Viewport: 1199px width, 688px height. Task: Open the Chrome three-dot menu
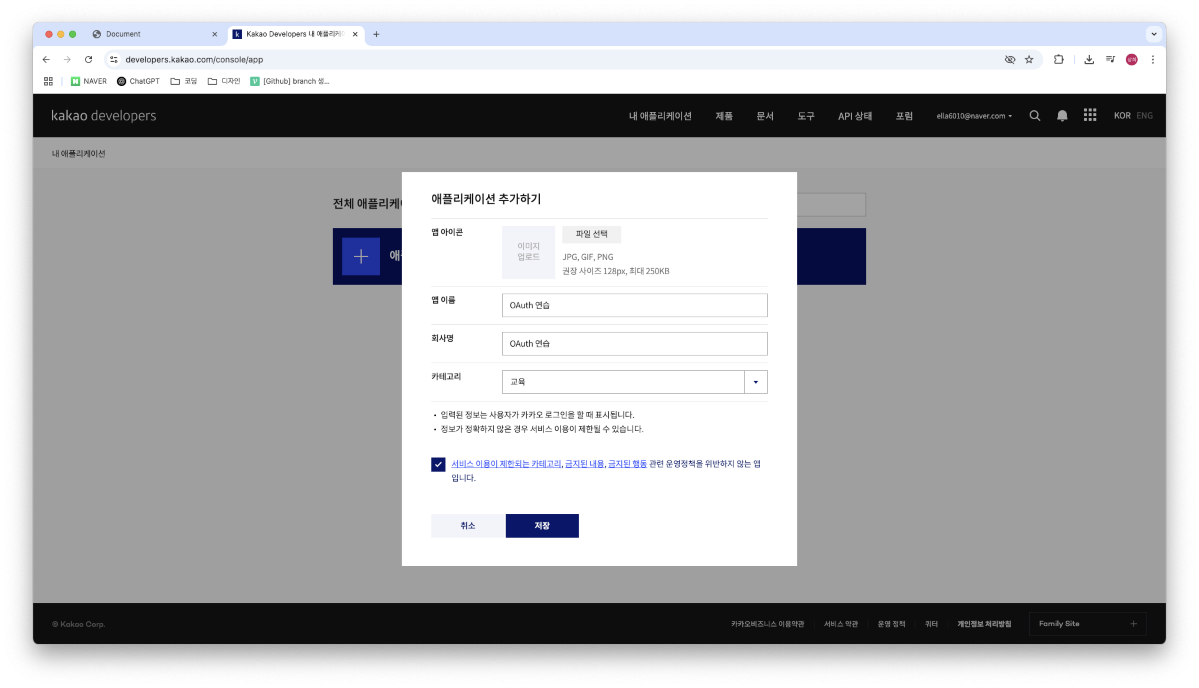[x=1153, y=60]
